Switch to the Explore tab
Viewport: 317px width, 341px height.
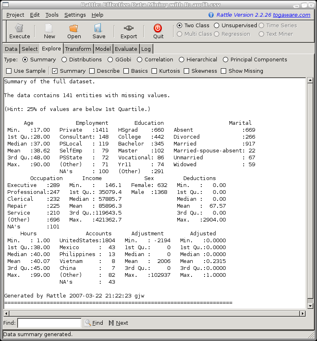point(51,48)
